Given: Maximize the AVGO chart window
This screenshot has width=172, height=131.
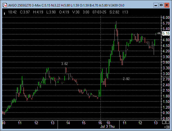Looking at the screenshot, I should (161, 5).
